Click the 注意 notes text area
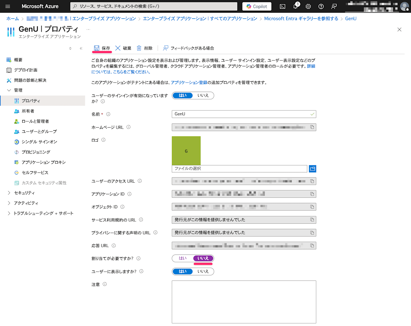The image size is (411, 326). click(244, 302)
